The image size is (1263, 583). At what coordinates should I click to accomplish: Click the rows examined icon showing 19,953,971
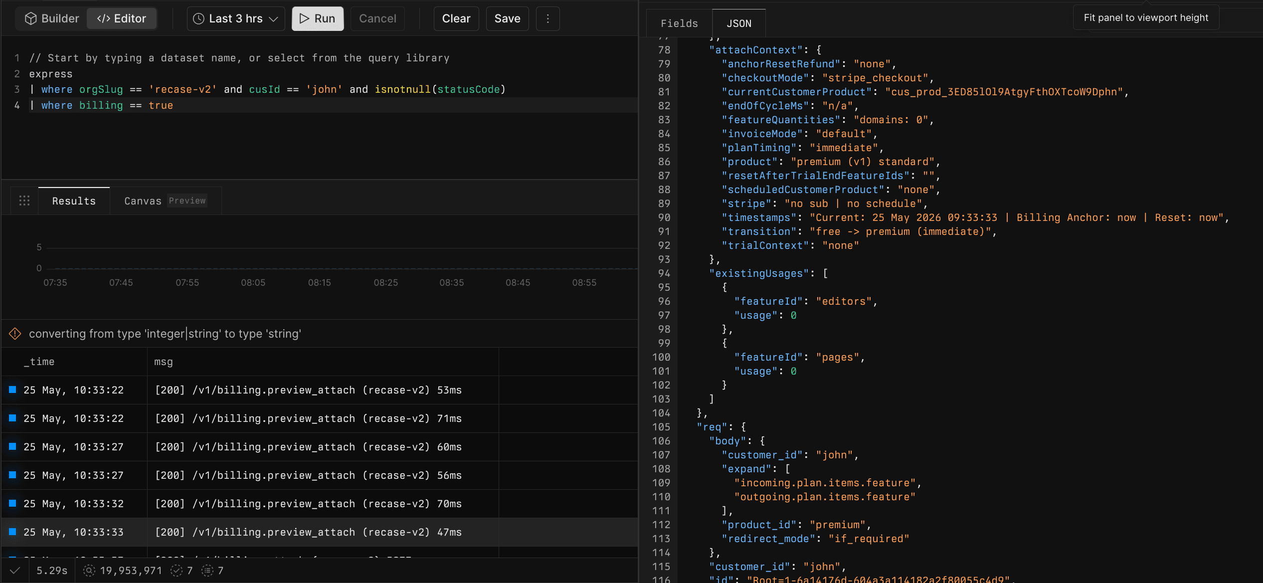(x=89, y=571)
